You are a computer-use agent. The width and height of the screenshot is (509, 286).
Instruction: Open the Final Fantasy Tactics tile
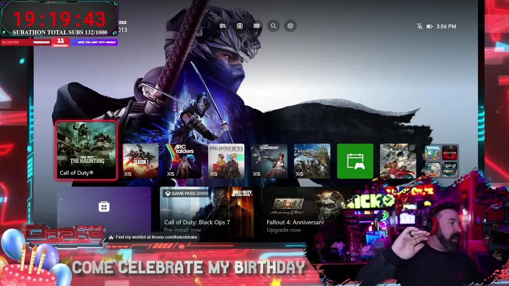click(x=226, y=161)
